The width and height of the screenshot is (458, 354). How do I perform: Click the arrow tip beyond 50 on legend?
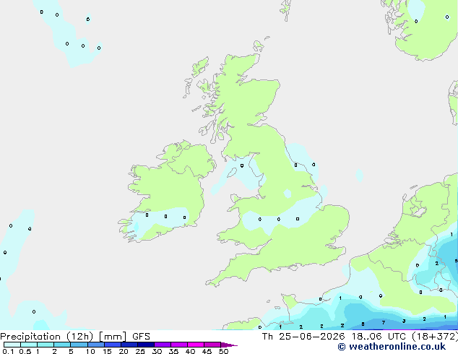coord(229,345)
